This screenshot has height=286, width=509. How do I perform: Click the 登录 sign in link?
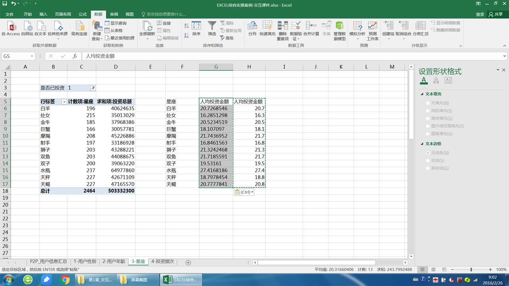tap(480, 14)
